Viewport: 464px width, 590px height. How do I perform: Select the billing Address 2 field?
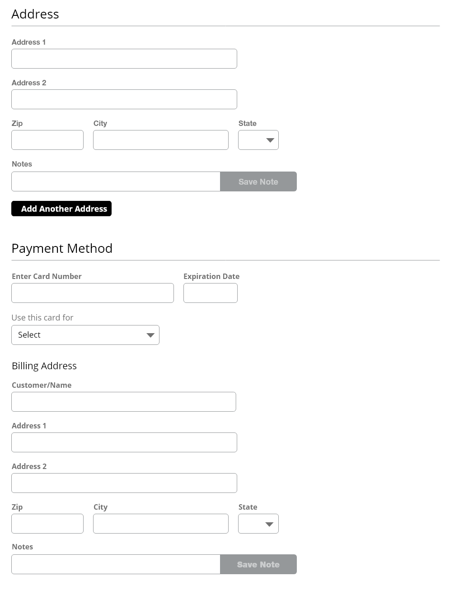pos(124,483)
